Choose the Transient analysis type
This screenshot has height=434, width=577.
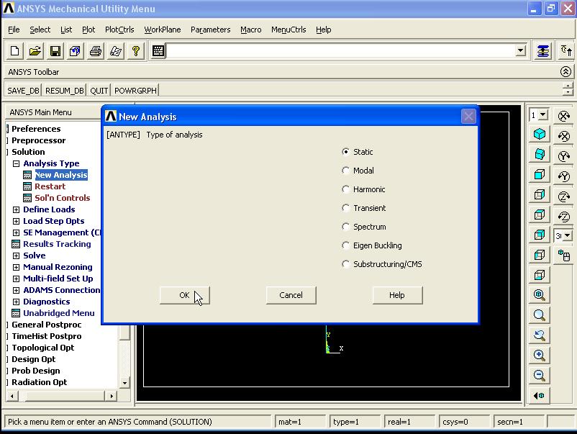345,208
